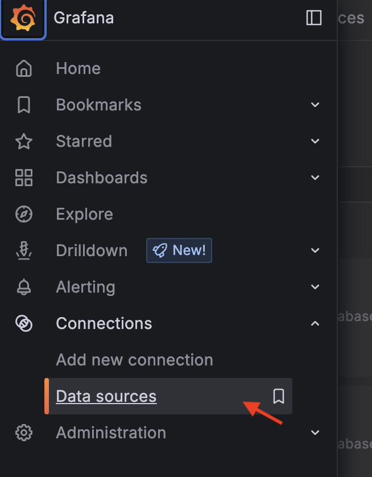
Task: Open the Data sources page
Action: [106, 396]
